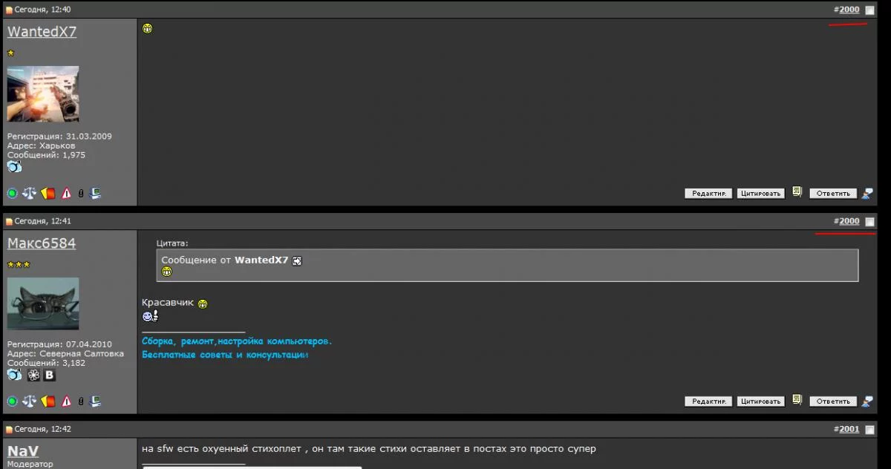Open reputation scales icon under WantedX7
The height and width of the screenshot is (469, 891).
click(x=30, y=193)
